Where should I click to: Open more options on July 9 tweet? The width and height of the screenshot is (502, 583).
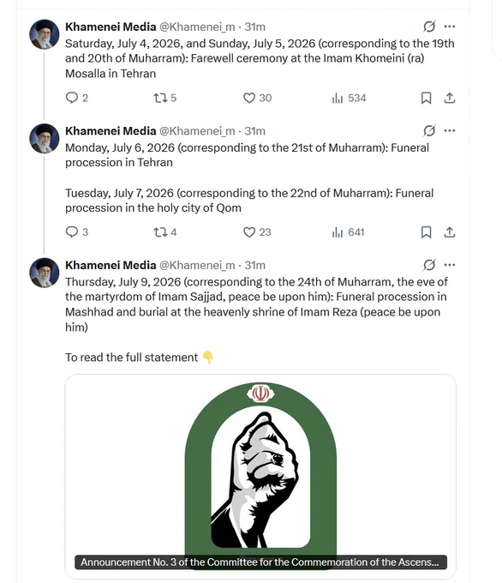pos(450,265)
